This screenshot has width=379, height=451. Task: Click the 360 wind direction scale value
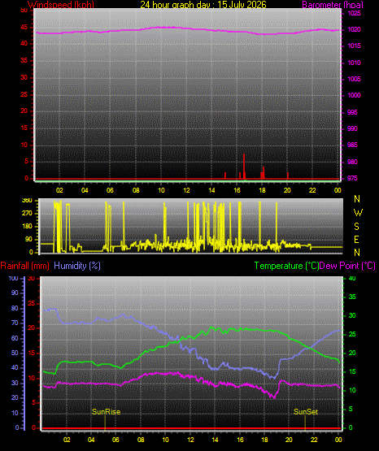point(27,201)
